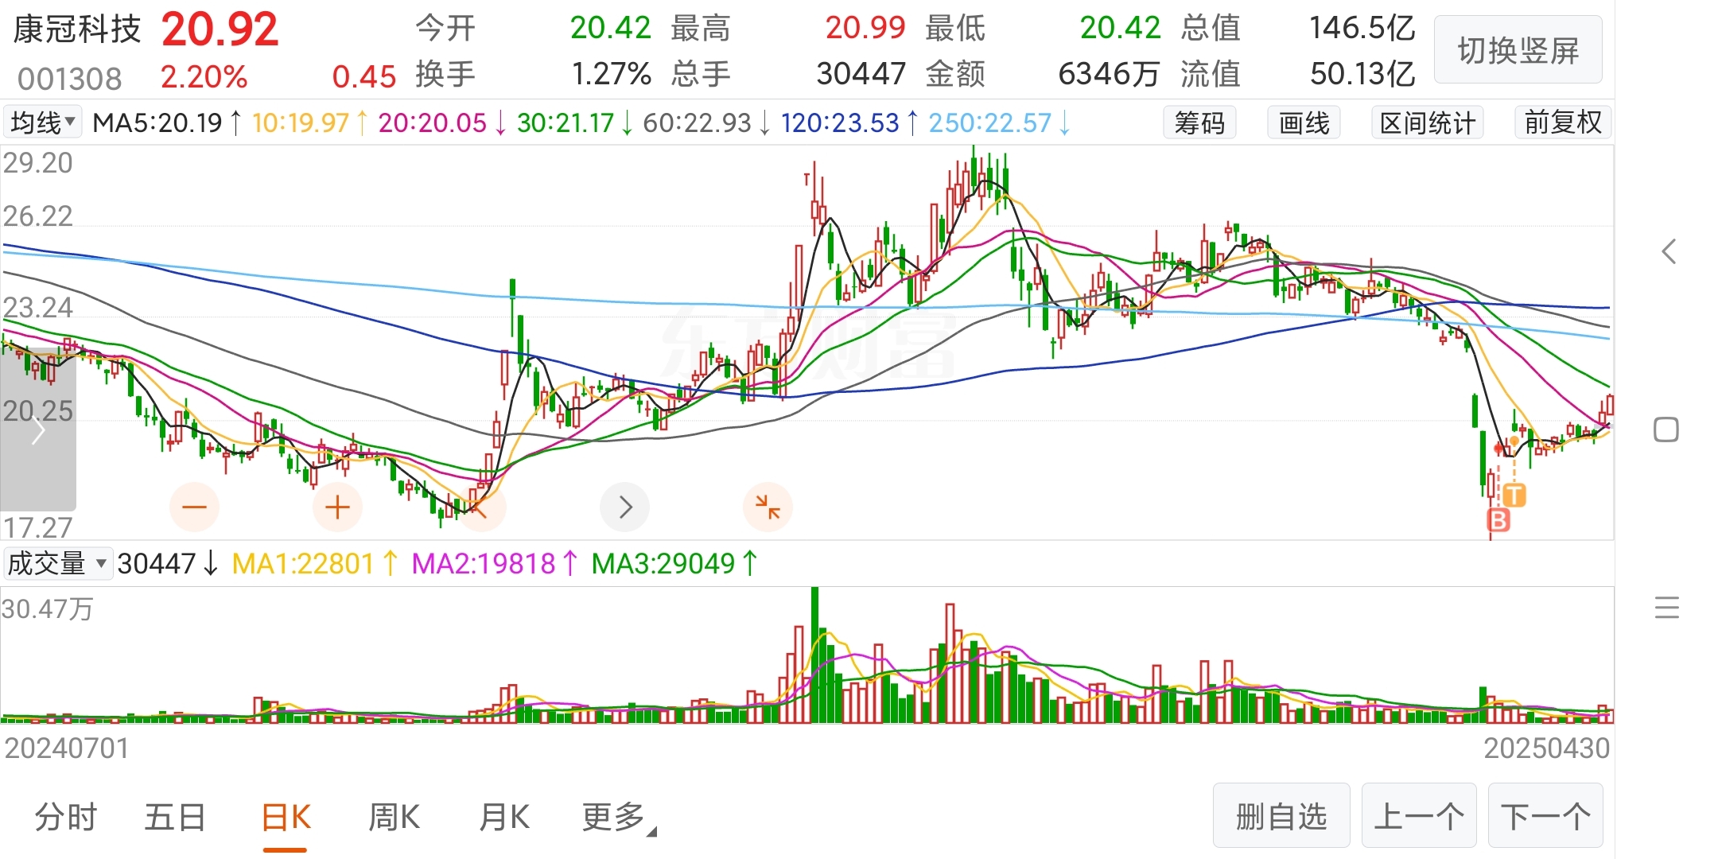Click the stock name 康冠科技
The height and width of the screenshot is (859, 1718).
coord(77,29)
